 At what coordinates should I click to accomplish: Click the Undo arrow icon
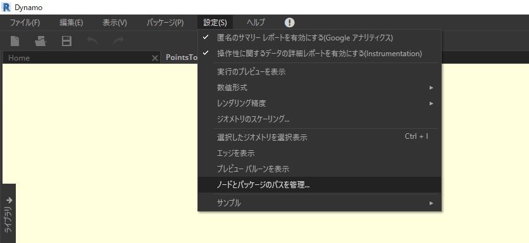pos(92,41)
